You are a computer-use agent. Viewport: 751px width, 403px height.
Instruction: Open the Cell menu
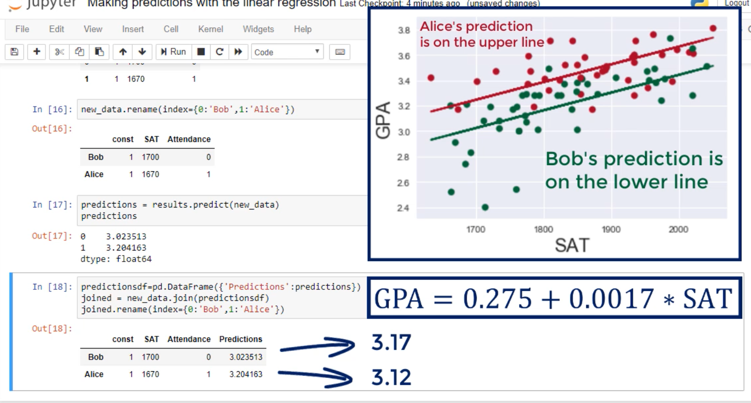171,29
